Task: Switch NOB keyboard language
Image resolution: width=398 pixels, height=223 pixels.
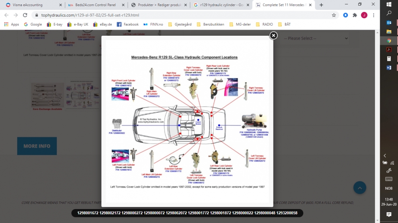Action: click(x=389, y=188)
